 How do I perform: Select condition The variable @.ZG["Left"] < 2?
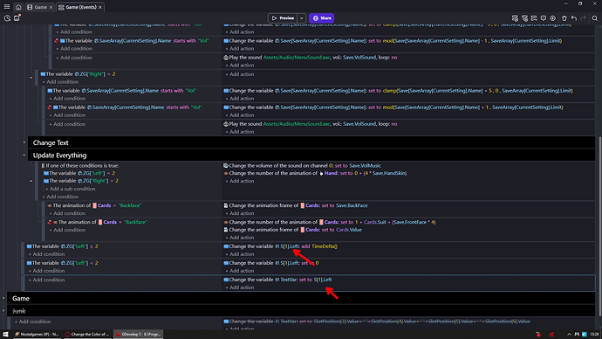(x=62, y=263)
